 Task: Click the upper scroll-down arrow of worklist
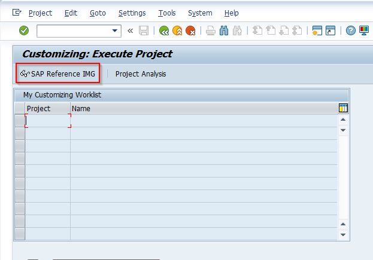343,130
